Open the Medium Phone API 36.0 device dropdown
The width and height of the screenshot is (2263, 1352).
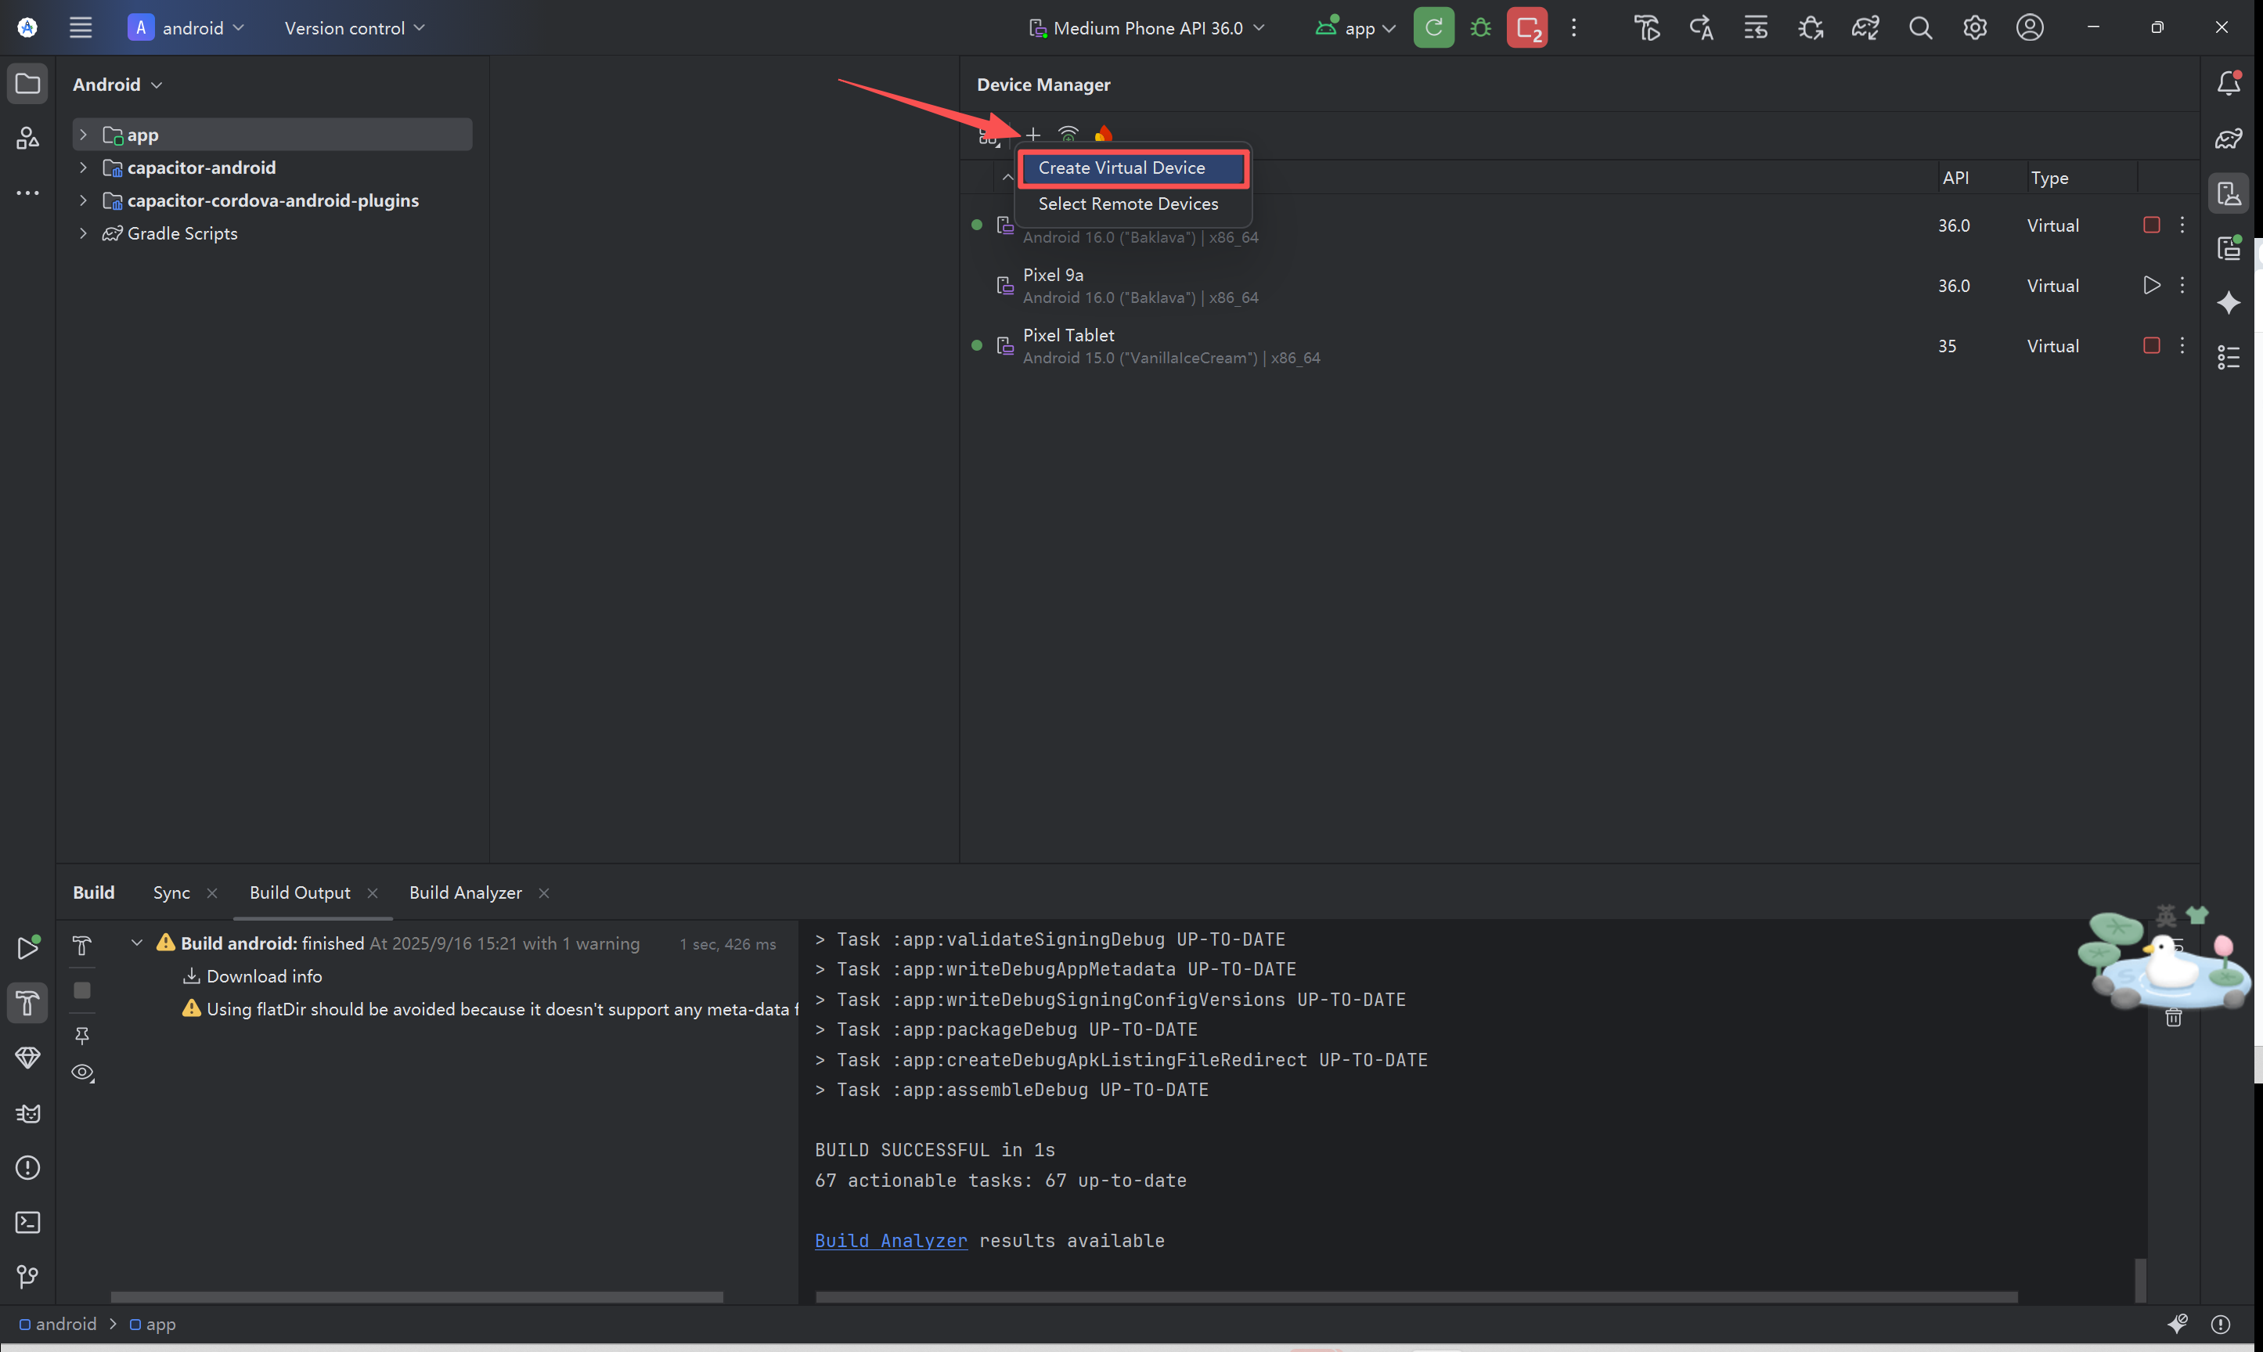point(1148,27)
